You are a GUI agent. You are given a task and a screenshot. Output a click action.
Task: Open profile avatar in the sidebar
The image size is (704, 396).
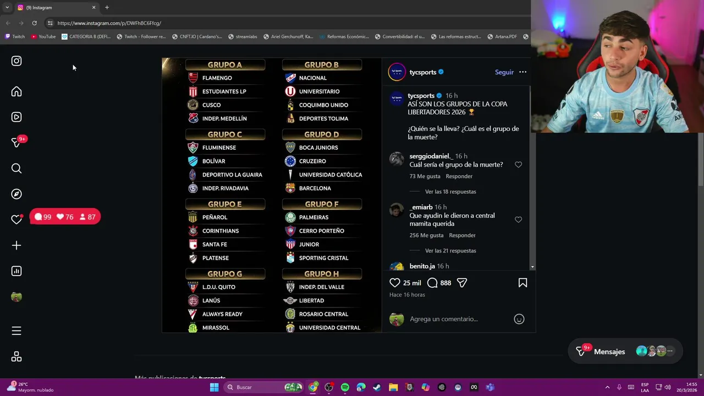pos(16,297)
